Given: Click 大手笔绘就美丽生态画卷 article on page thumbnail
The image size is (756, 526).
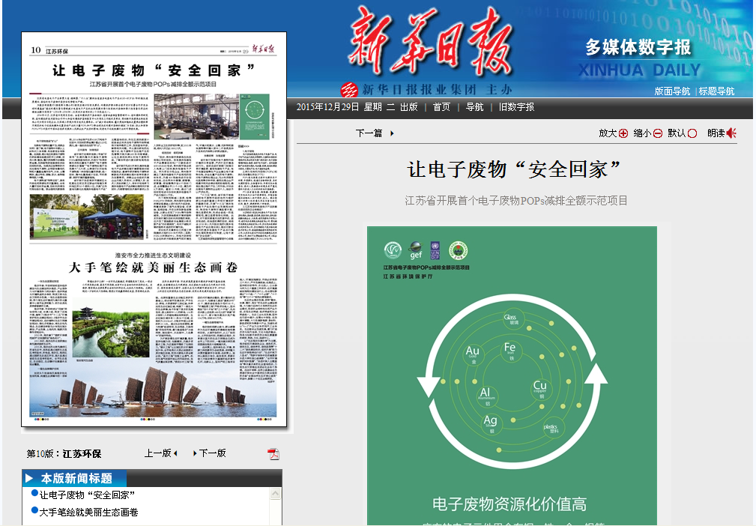Looking at the screenshot, I should pos(153,267).
